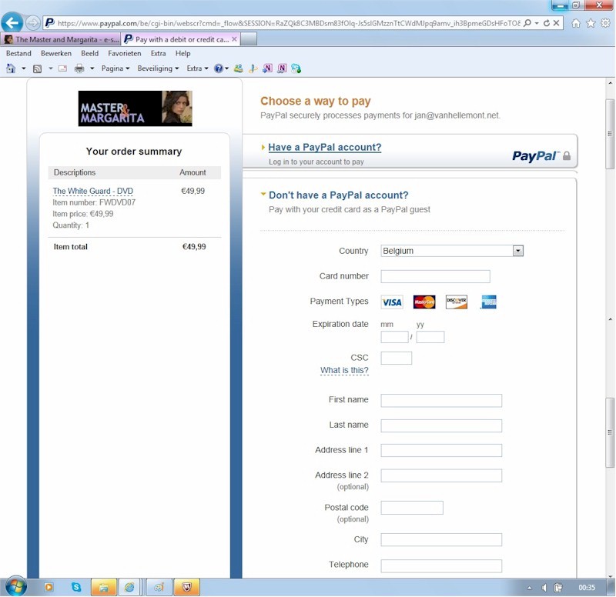Click the First name field
This screenshot has height=597, width=616.
[441, 400]
